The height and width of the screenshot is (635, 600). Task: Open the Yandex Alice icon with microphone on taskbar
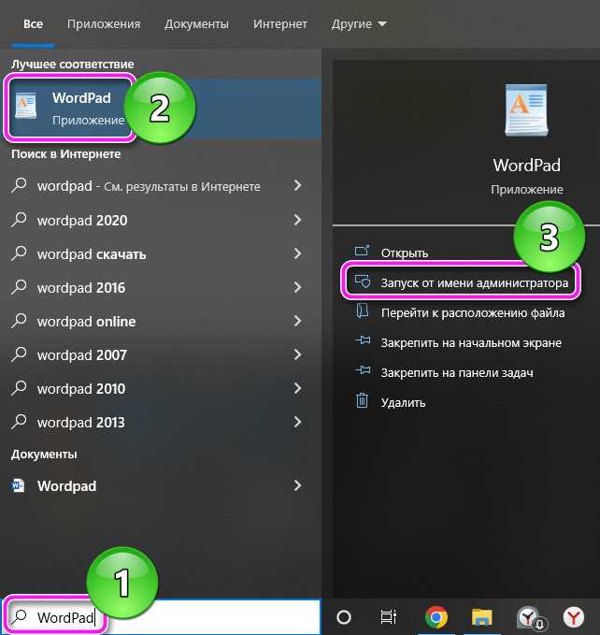point(530,618)
